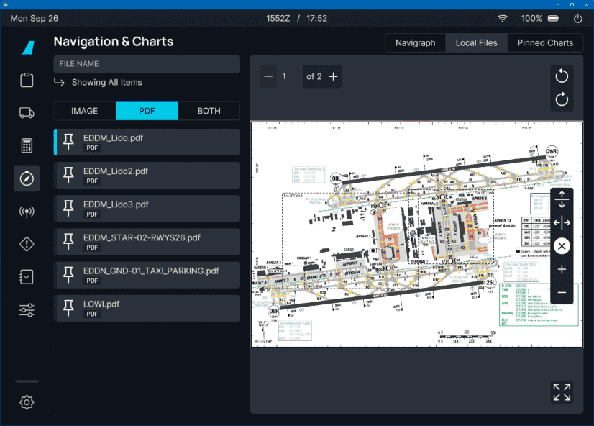Open the Performance calculator page
The height and width of the screenshot is (426, 594).
[27, 145]
